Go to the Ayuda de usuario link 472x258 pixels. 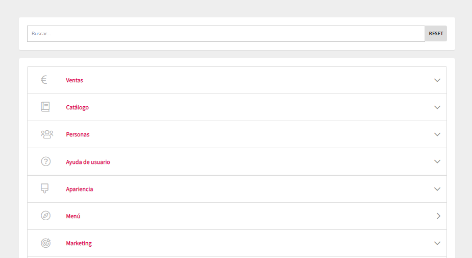[88, 162]
